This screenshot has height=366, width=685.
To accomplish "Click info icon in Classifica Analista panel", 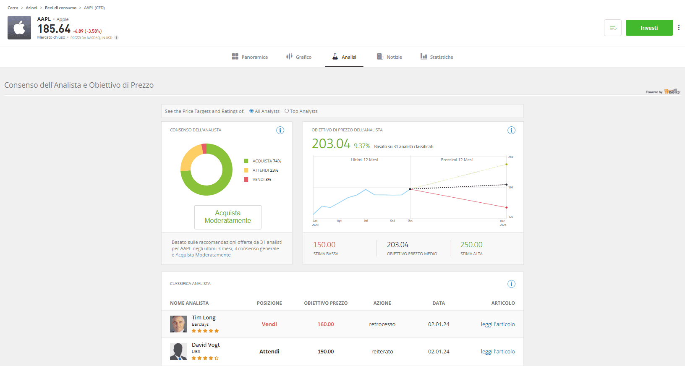I will tap(511, 284).
